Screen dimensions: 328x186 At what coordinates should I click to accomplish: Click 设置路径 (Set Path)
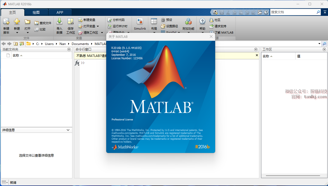coord(169,26)
